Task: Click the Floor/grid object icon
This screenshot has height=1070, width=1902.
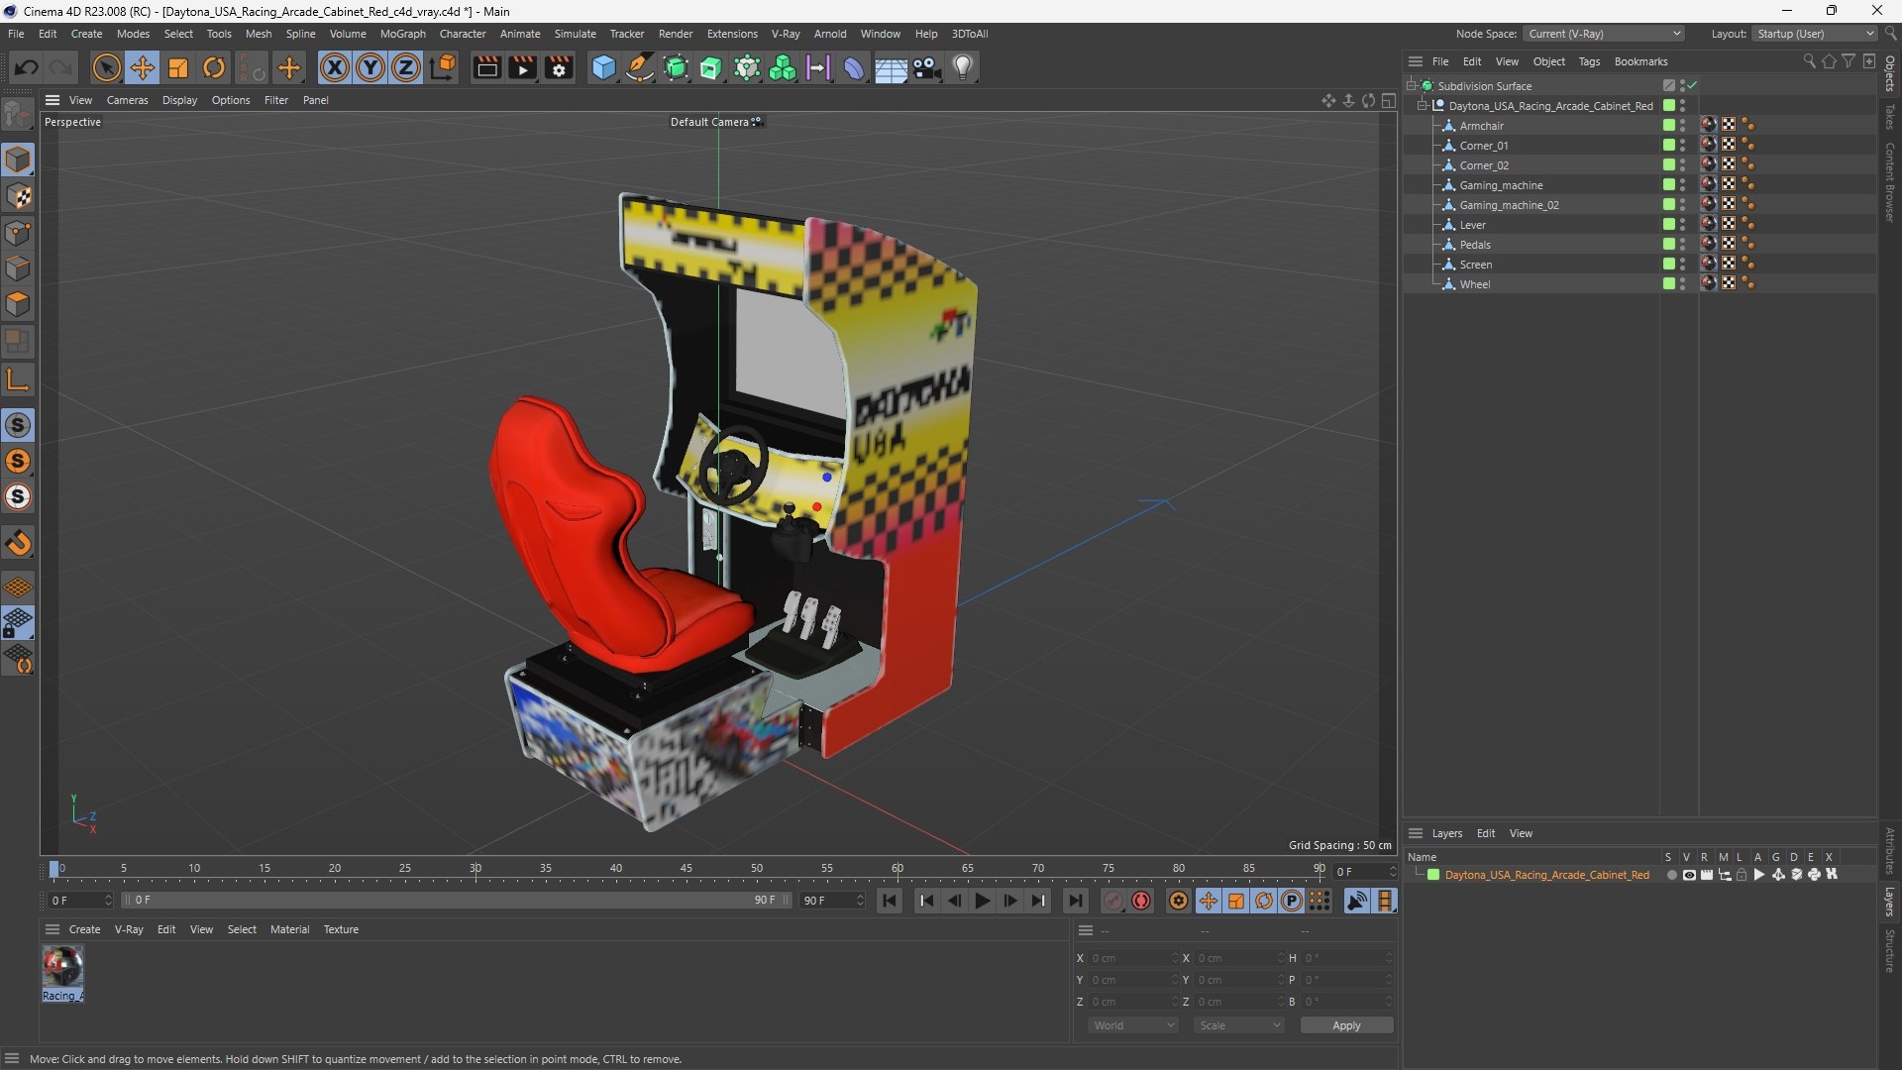Action: (x=891, y=67)
